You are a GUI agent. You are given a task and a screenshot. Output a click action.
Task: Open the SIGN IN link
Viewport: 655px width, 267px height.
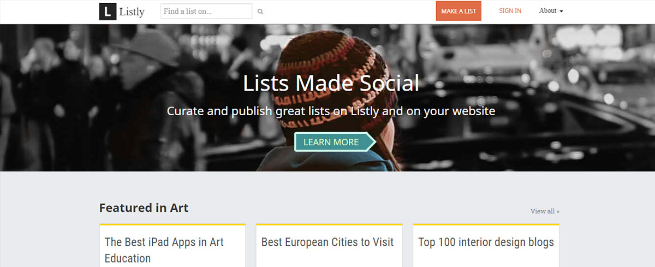[x=510, y=11]
